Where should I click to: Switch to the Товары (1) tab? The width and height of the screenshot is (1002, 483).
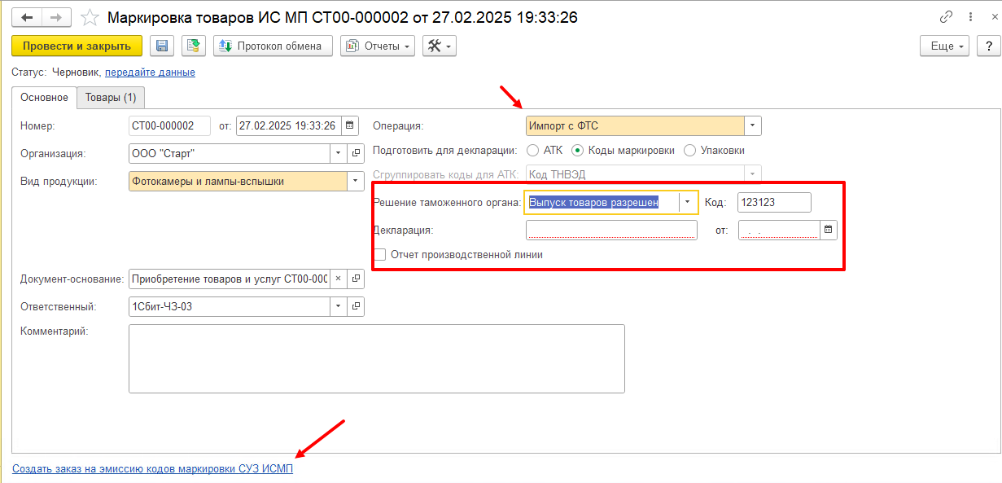tap(111, 98)
